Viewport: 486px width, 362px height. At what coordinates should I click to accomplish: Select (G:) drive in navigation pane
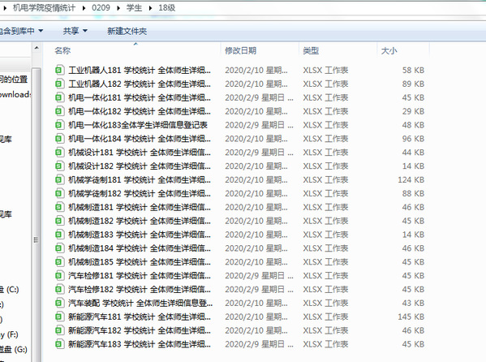click(14, 350)
